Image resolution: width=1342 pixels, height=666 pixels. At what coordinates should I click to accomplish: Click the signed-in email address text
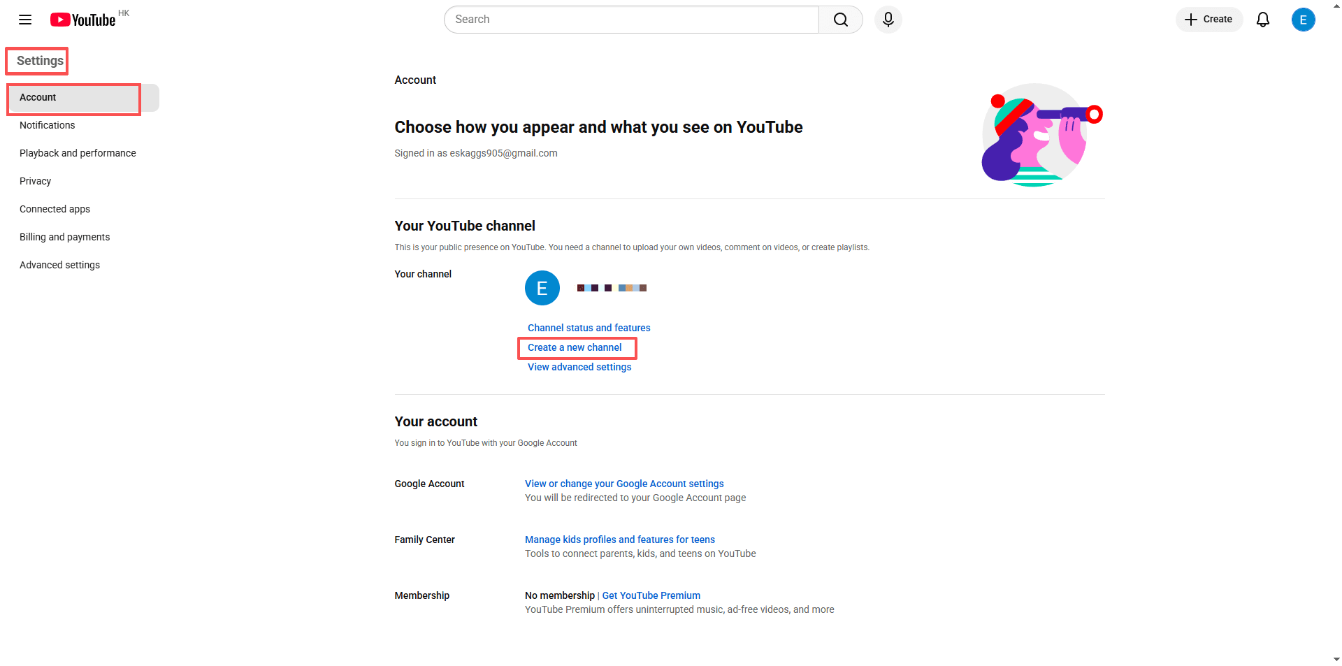pyautogui.click(x=503, y=153)
